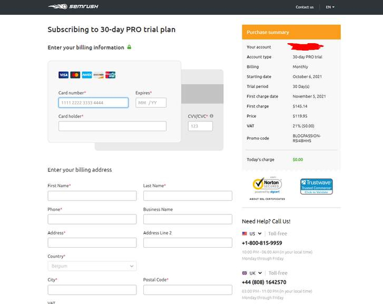Click First charge date November 5, 2021
This screenshot has width=383, height=304.
pyautogui.click(x=309, y=96)
